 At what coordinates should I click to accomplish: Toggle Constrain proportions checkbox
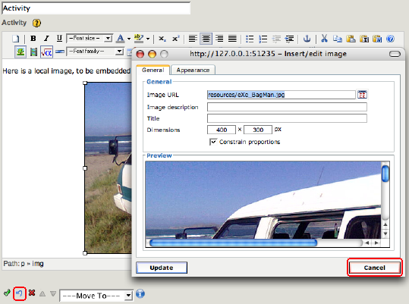213,142
